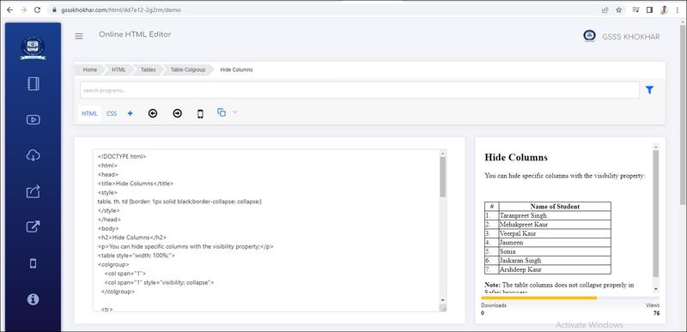Go to Tables breadcrumb
The image size is (687, 332).
pyautogui.click(x=148, y=69)
